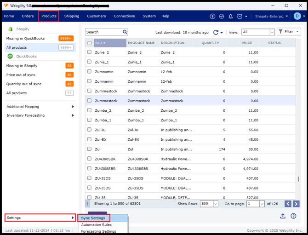The height and width of the screenshot is (235, 308).
Task: Click in the Search input field
Action: [103, 32]
